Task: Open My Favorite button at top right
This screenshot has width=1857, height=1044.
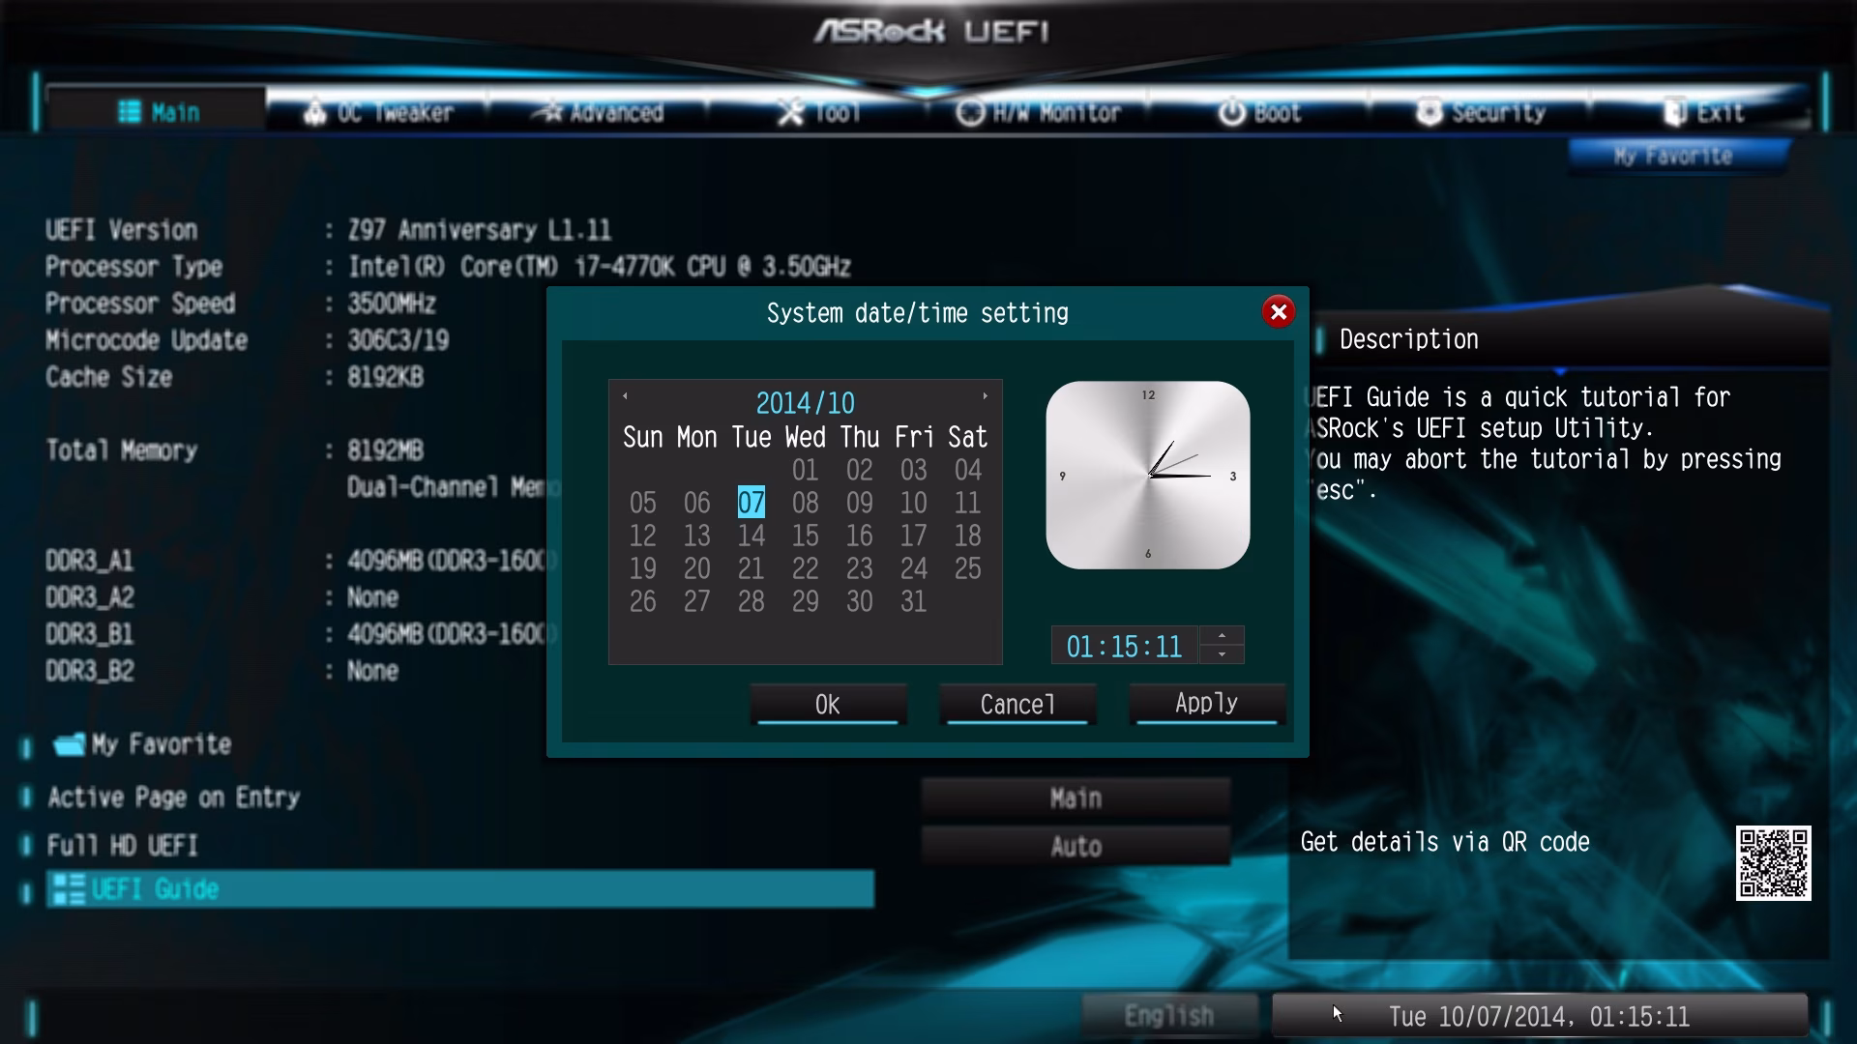Action: click(x=1678, y=156)
